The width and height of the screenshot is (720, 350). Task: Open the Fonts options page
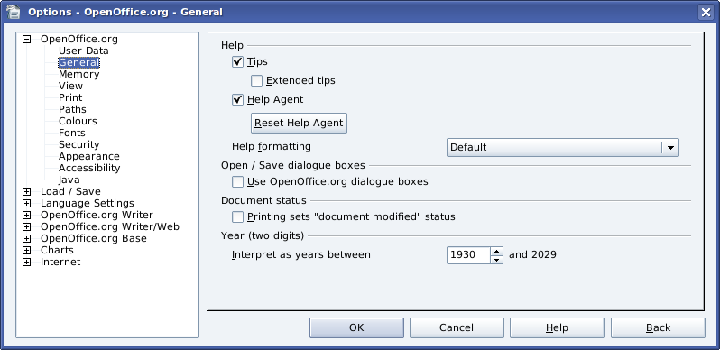(x=72, y=133)
